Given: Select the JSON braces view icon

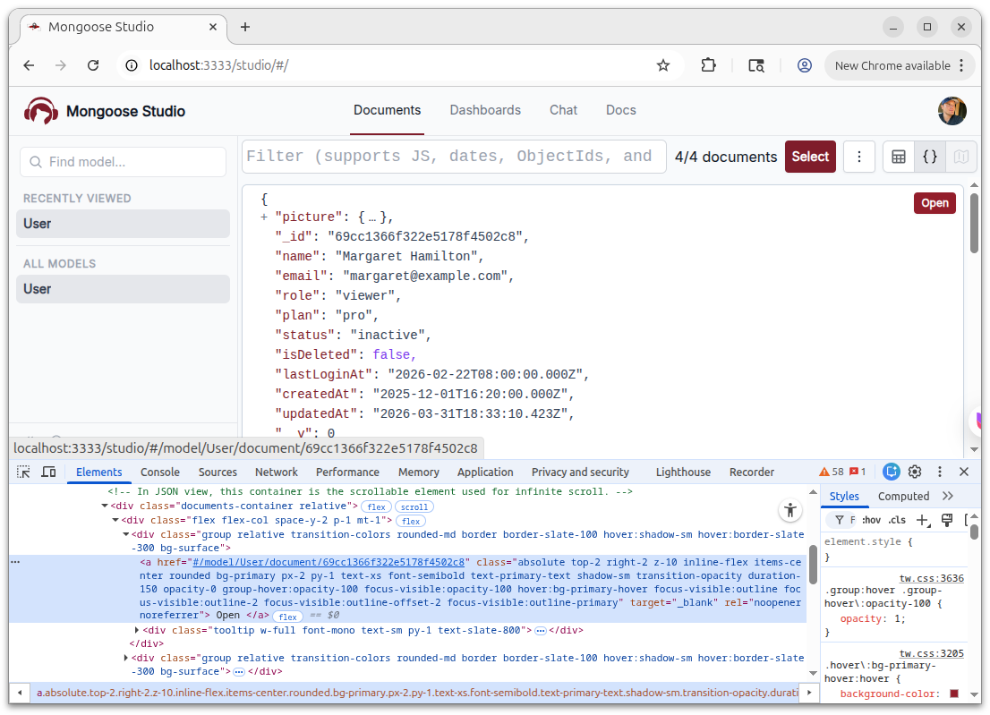Looking at the screenshot, I should coord(930,157).
